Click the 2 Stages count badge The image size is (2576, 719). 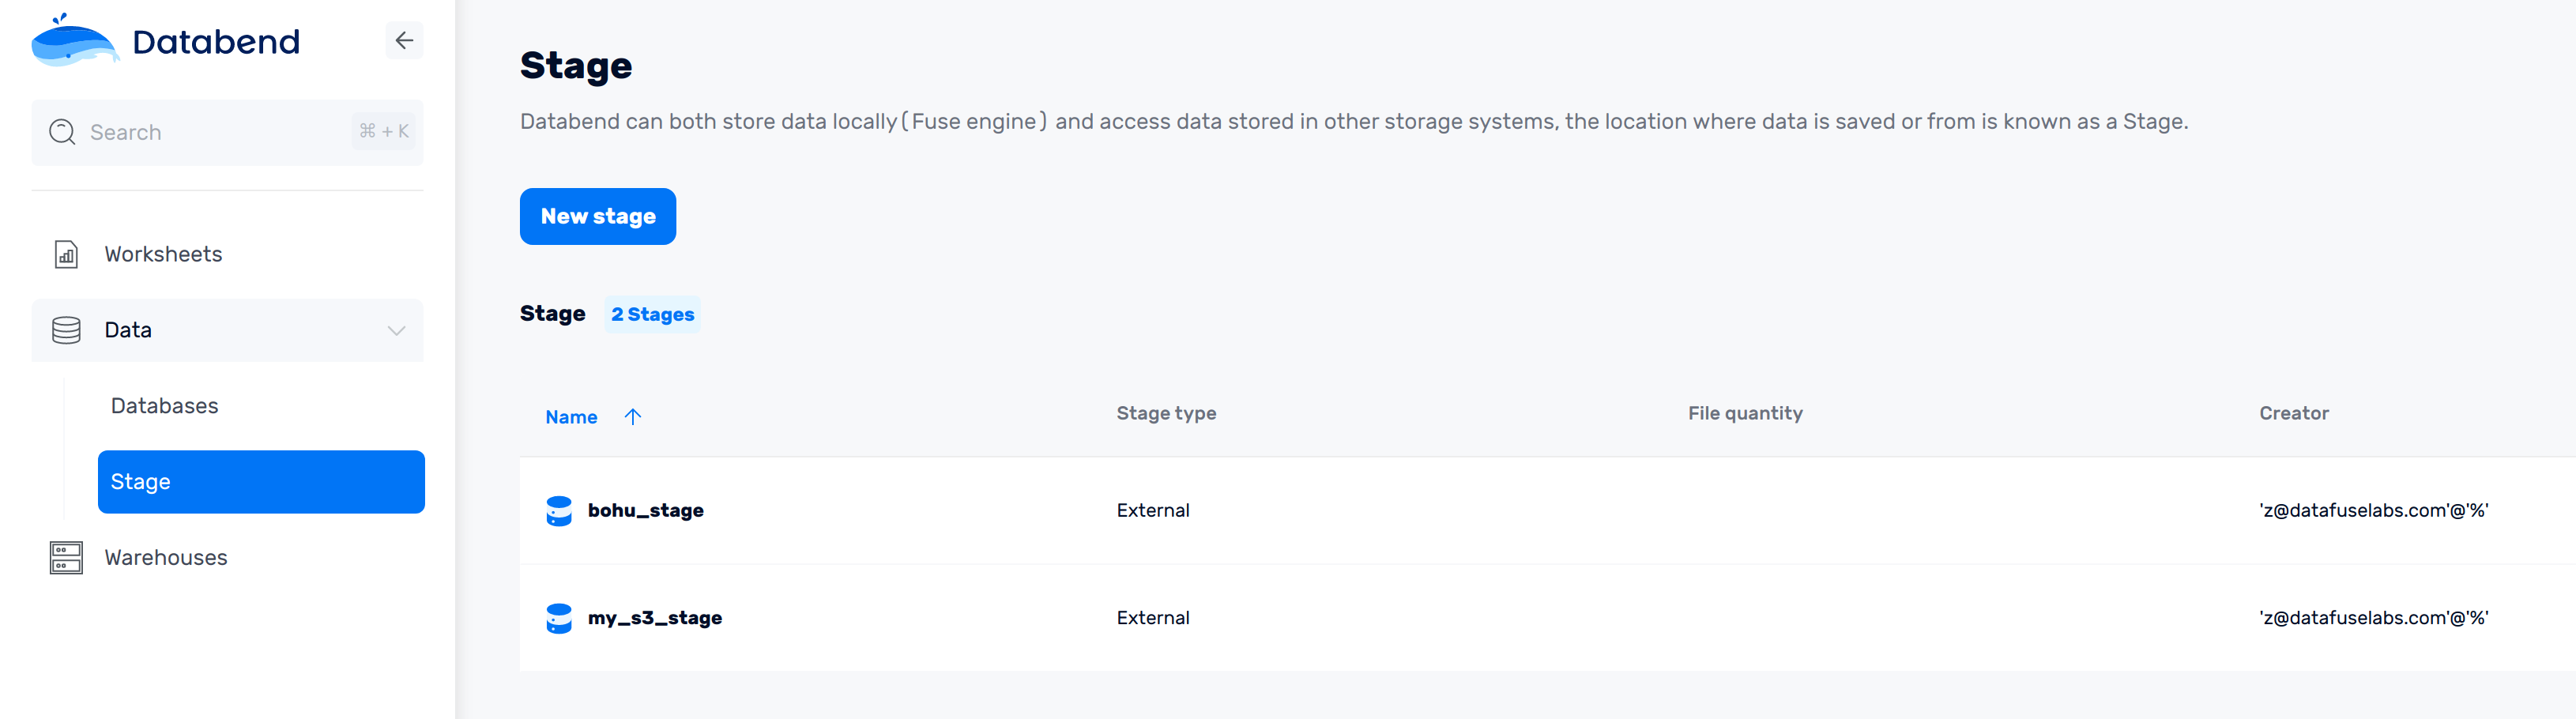(x=652, y=315)
